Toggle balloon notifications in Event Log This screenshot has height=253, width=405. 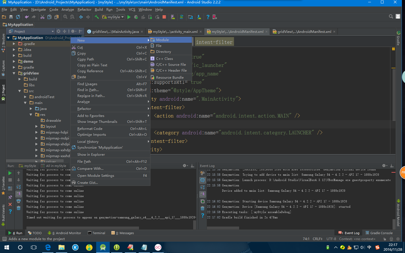coord(202,180)
